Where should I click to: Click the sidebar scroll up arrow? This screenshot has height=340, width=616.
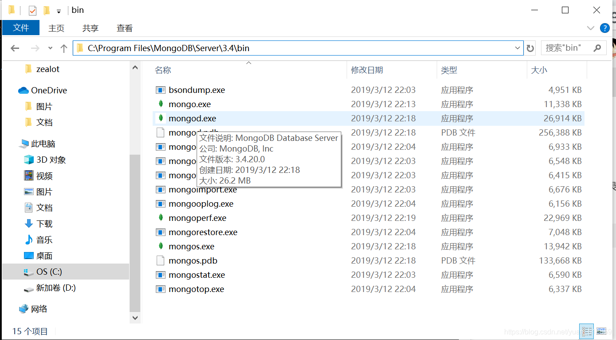135,67
